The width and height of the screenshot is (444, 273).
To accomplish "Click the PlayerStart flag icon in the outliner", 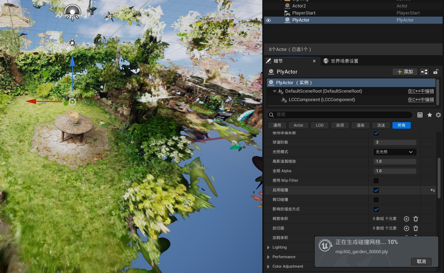I will [x=287, y=13].
